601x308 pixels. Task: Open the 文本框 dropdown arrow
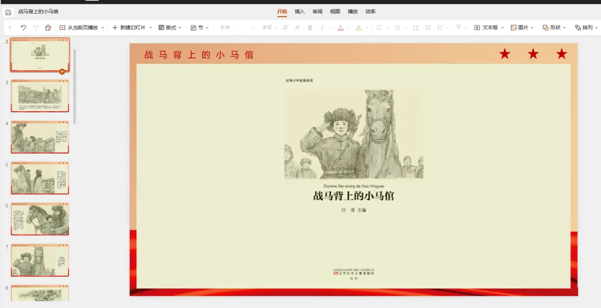coord(503,28)
